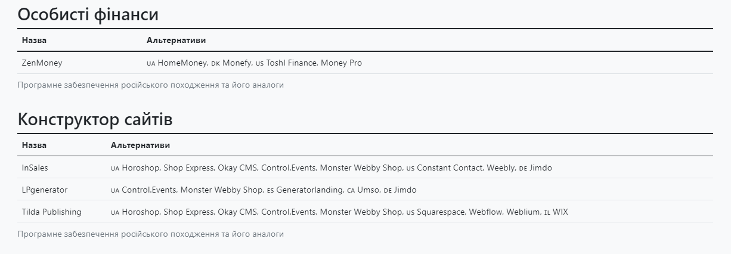The image size is (731, 254).
Task: Click the InSales row name
Action: [35, 168]
